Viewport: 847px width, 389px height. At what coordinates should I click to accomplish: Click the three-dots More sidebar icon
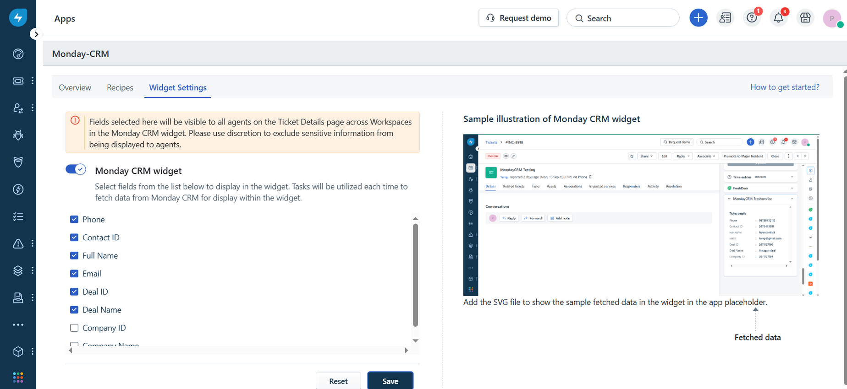click(x=18, y=325)
